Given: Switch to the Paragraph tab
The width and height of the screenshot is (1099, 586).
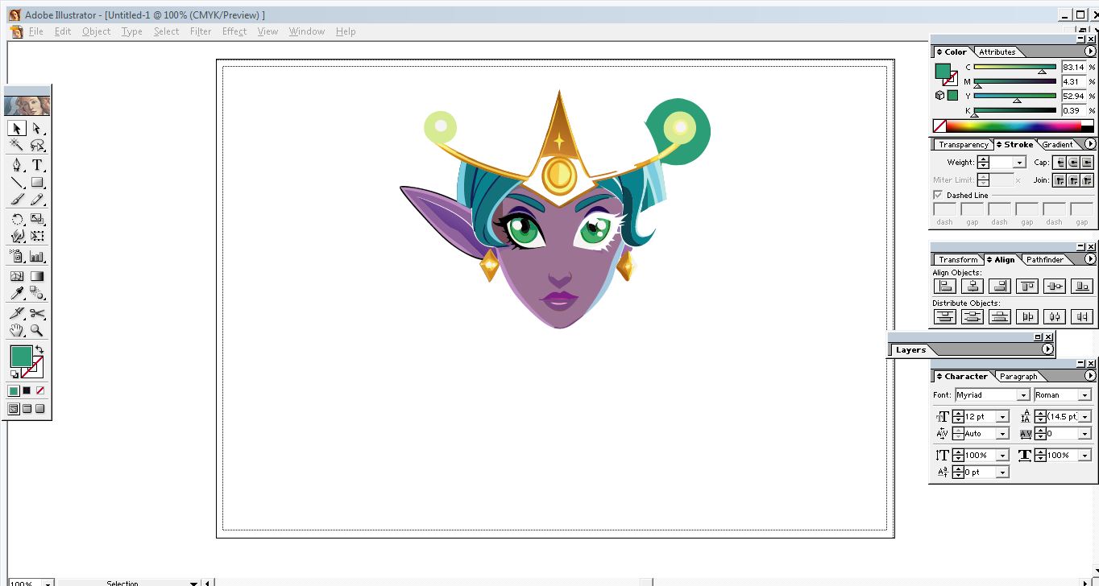Looking at the screenshot, I should pos(1018,377).
